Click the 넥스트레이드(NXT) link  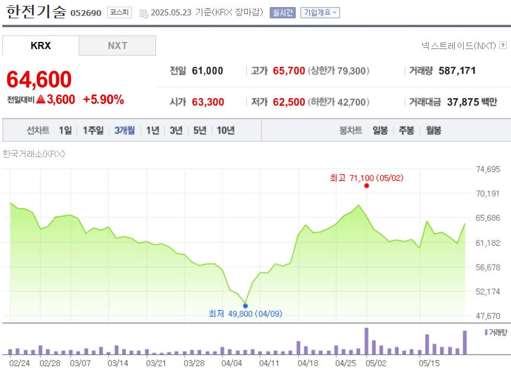[458, 45]
